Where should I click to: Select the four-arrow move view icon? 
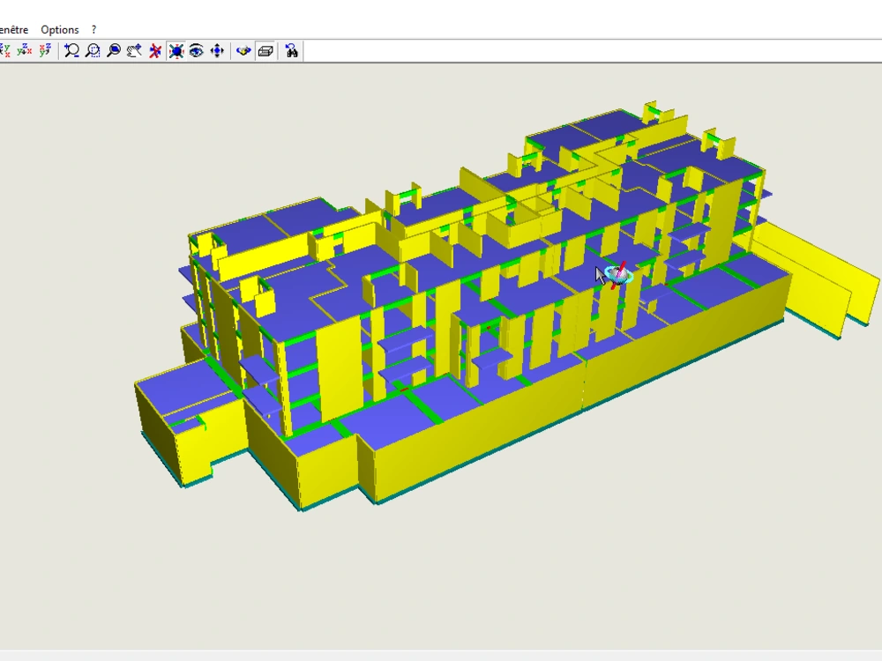[217, 50]
